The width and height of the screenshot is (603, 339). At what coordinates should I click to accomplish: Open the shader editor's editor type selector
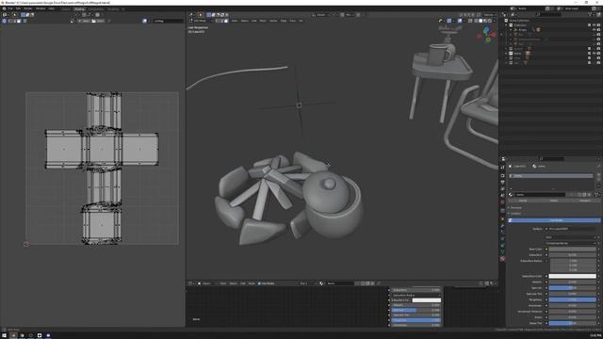pyautogui.click(x=191, y=283)
